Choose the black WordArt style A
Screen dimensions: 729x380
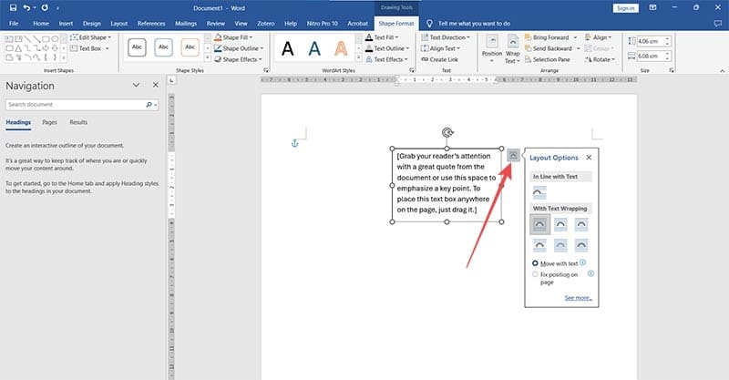coord(288,48)
